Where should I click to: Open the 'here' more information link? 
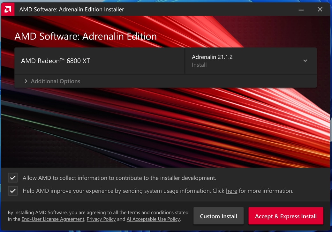pyautogui.click(x=231, y=191)
